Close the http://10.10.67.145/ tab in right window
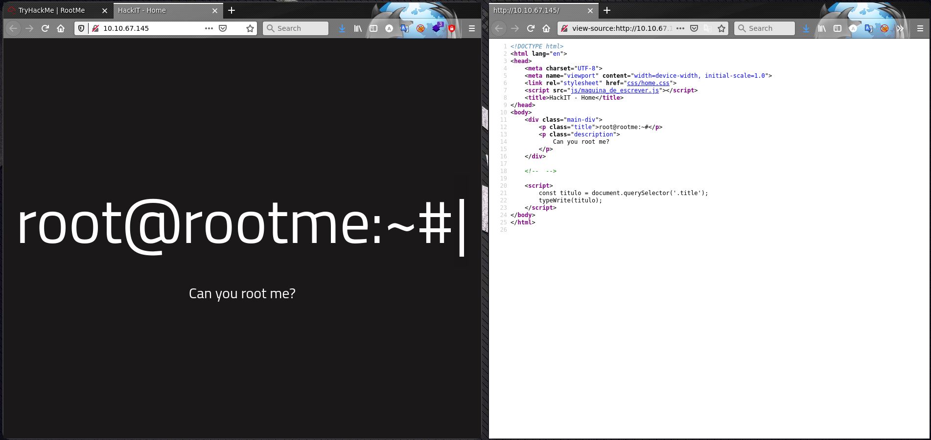The image size is (931, 440). (590, 10)
